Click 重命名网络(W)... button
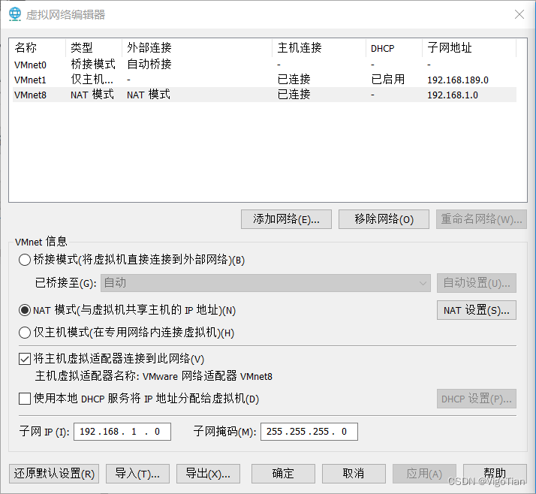The image size is (536, 494). (481, 219)
